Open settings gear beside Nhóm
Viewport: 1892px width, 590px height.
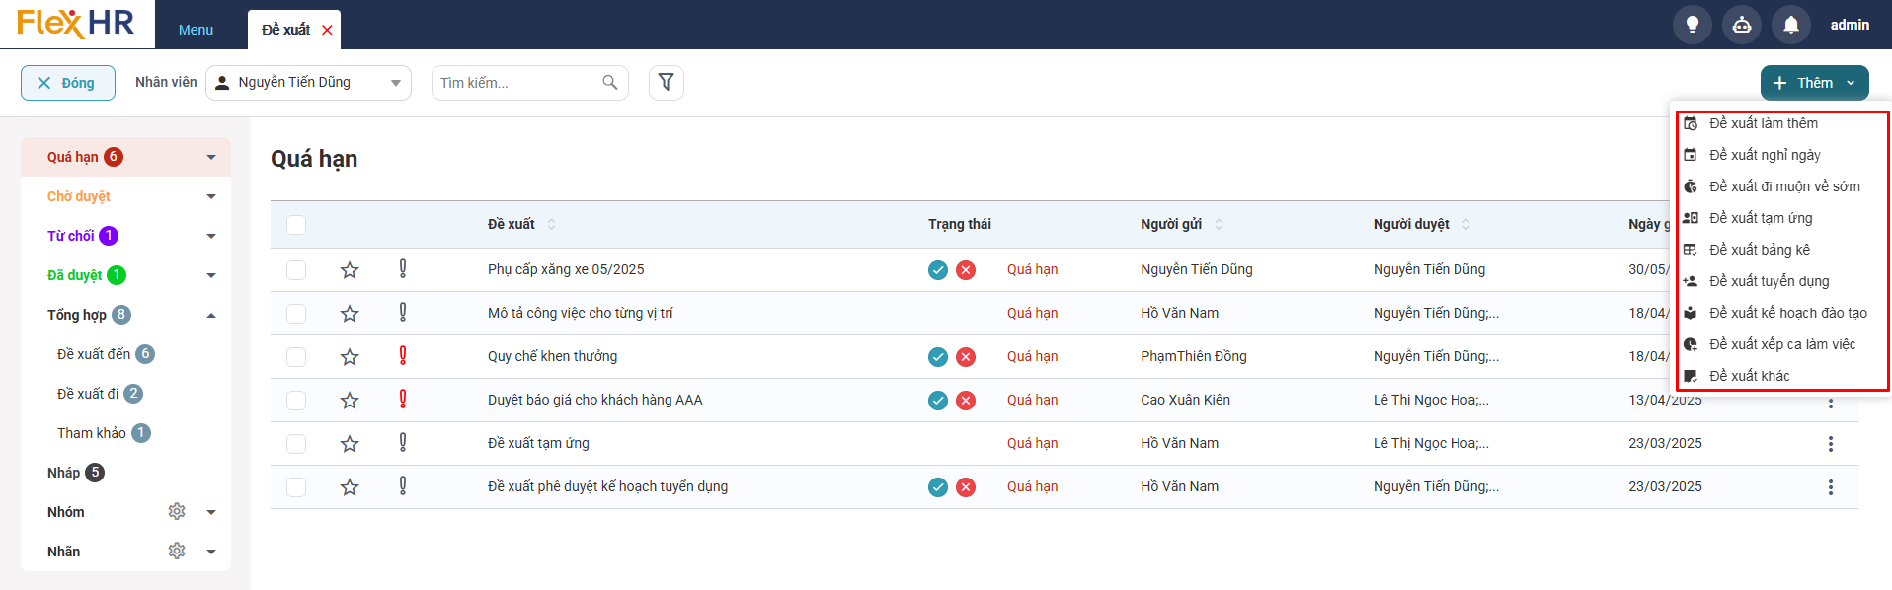[x=177, y=511]
